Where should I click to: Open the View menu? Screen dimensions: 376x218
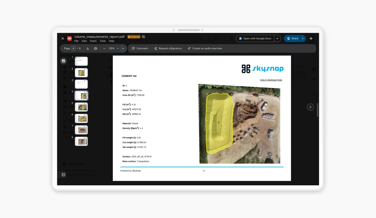[x=84, y=41]
